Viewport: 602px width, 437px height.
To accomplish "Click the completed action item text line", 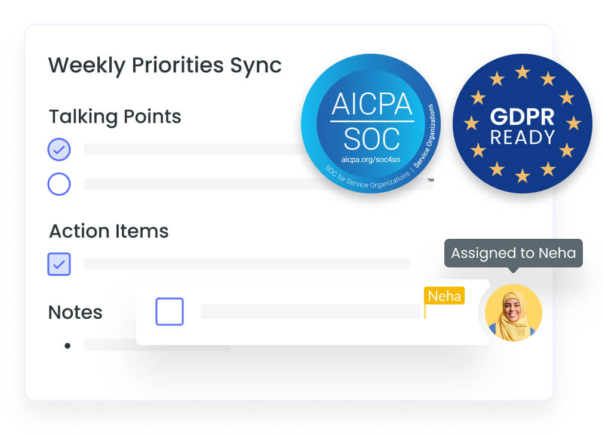I will [x=247, y=264].
